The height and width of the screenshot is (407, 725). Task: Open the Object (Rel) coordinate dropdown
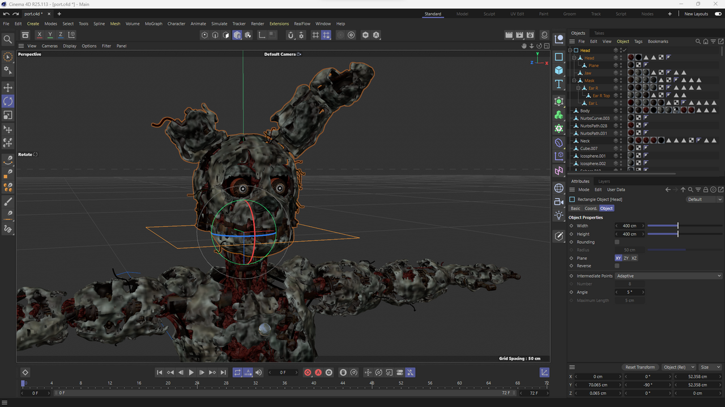tap(679, 367)
